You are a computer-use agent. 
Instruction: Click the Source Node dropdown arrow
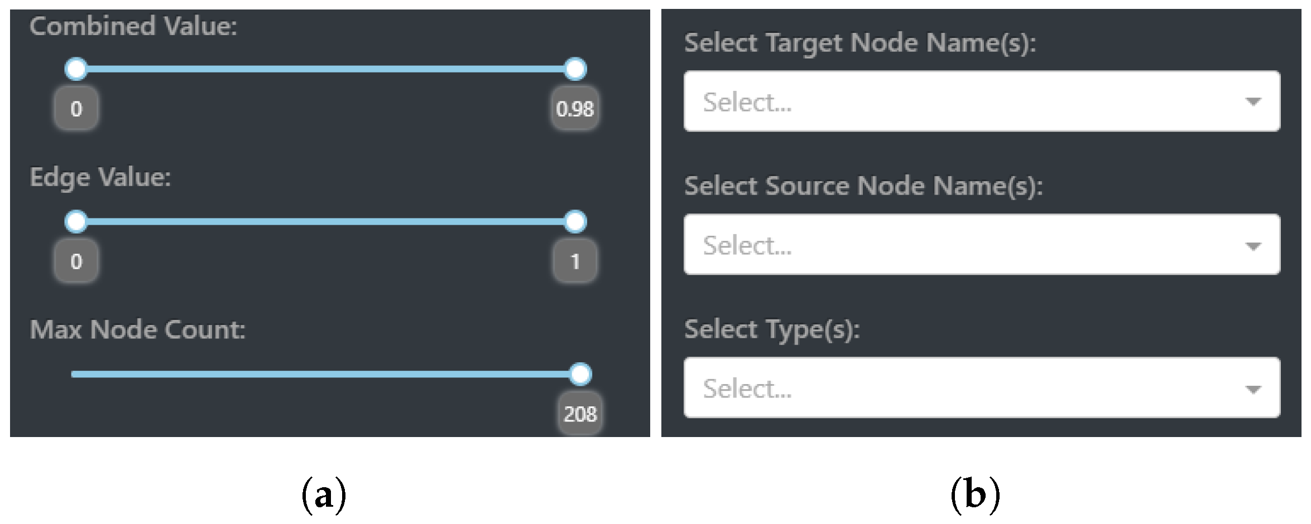1253,246
